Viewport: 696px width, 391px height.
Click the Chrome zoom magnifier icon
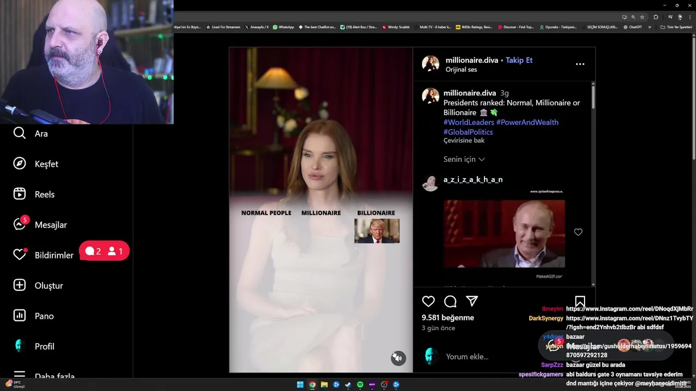pos(633,17)
